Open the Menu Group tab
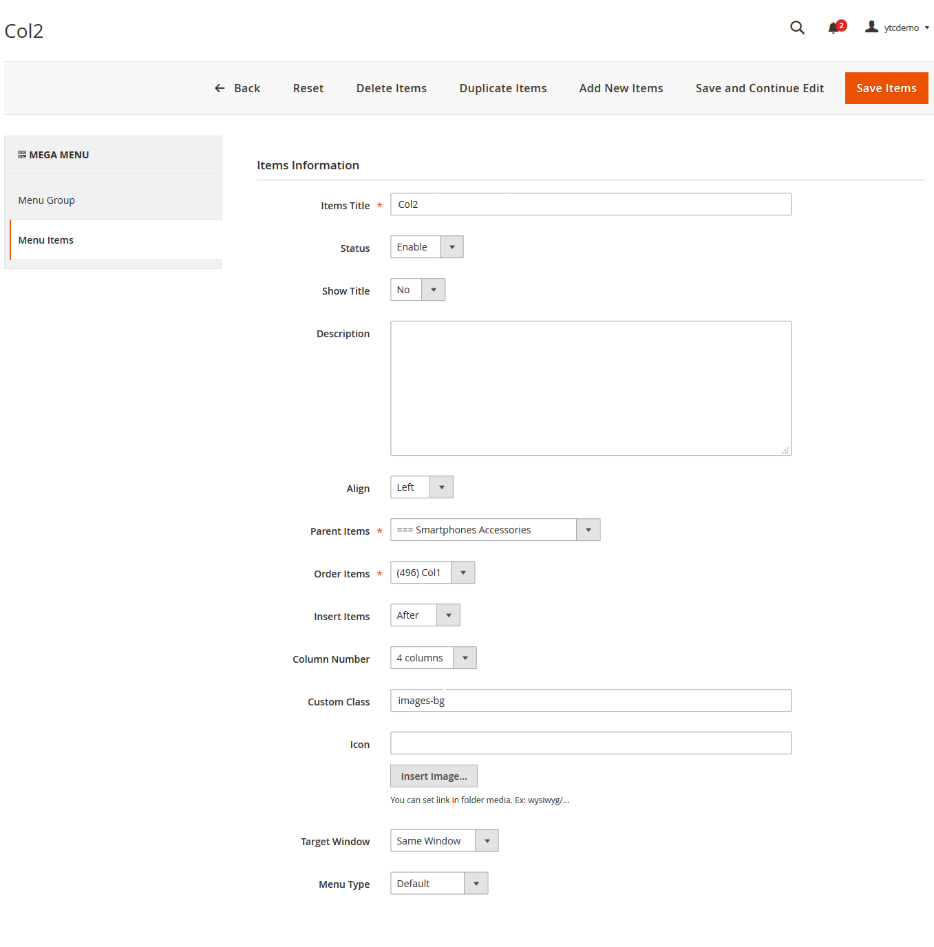The image size is (934, 947). (x=113, y=200)
